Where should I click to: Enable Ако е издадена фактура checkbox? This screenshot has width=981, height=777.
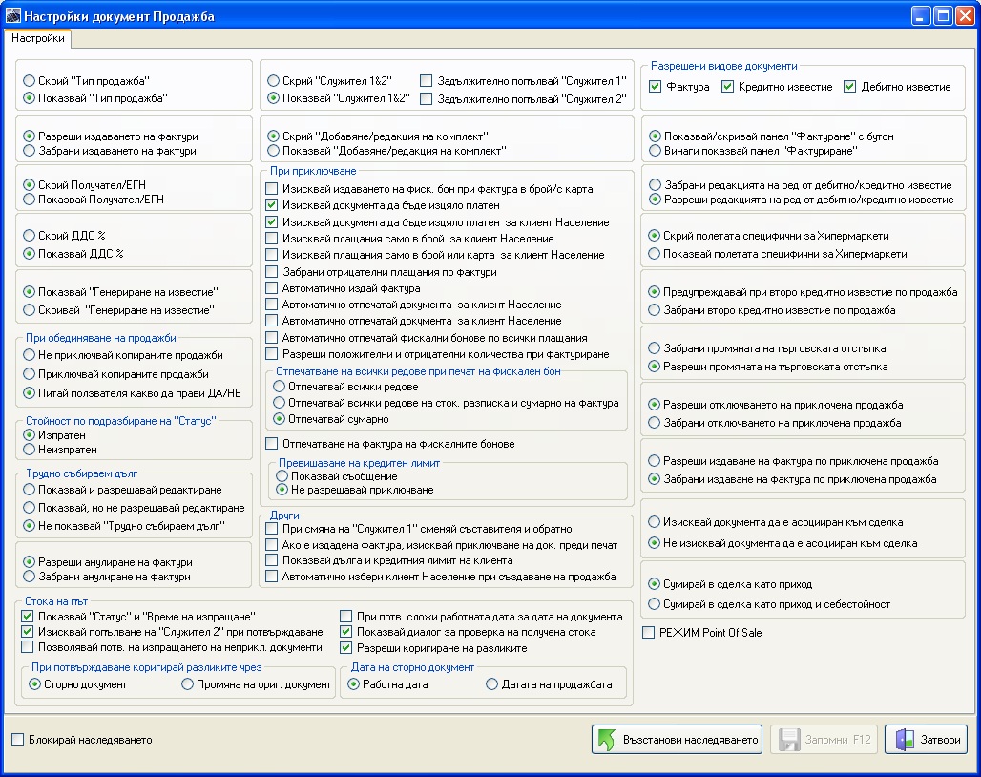pyautogui.click(x=272, y=545)
